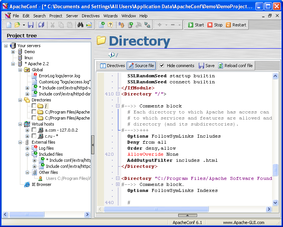The height and width of the screenshot is (227, 283).
Task: Open the Project menu
Action: point(56,16)
